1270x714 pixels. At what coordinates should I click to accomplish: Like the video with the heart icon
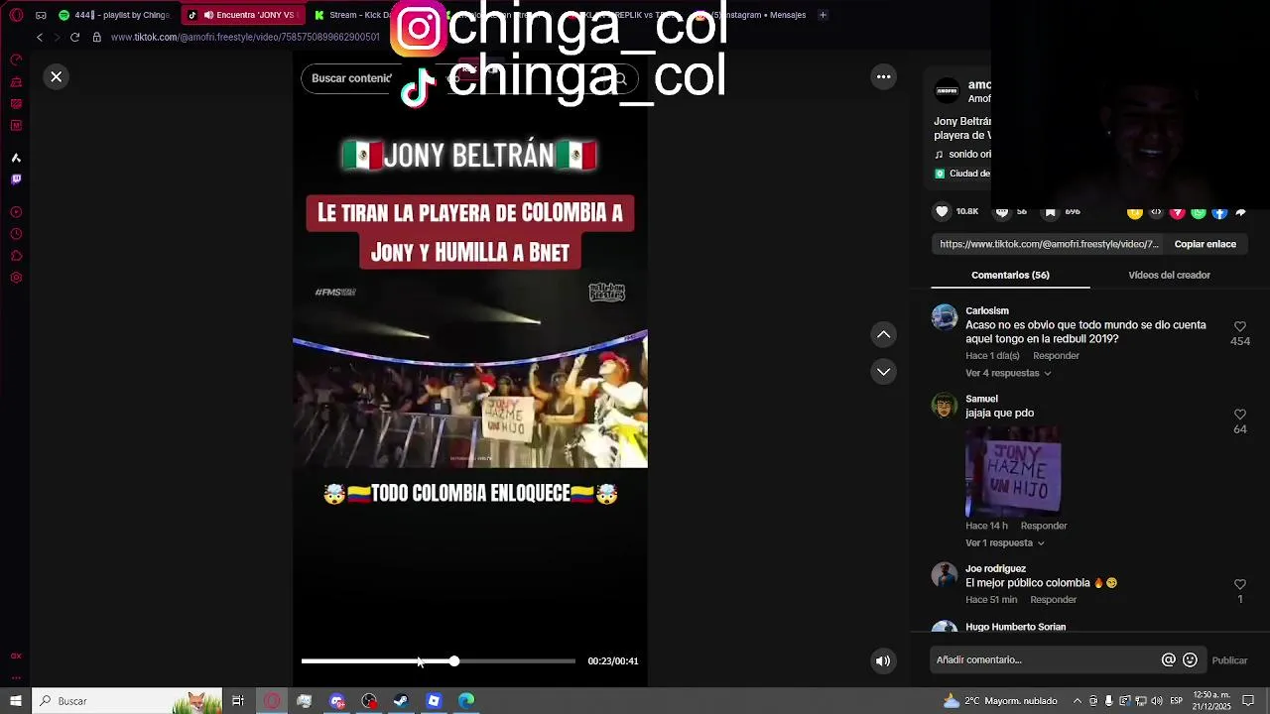click(x=942, y=211)
